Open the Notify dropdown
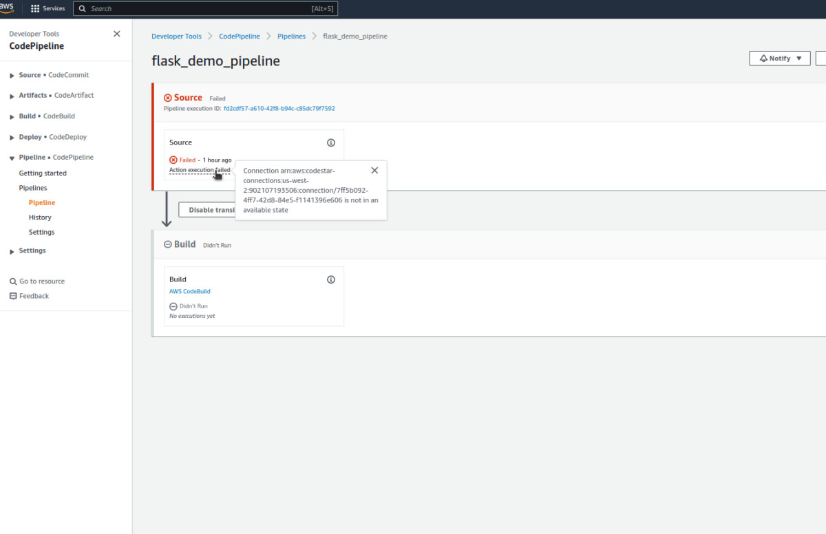Screen dimensions: 826x534 [x=779, y=58]
